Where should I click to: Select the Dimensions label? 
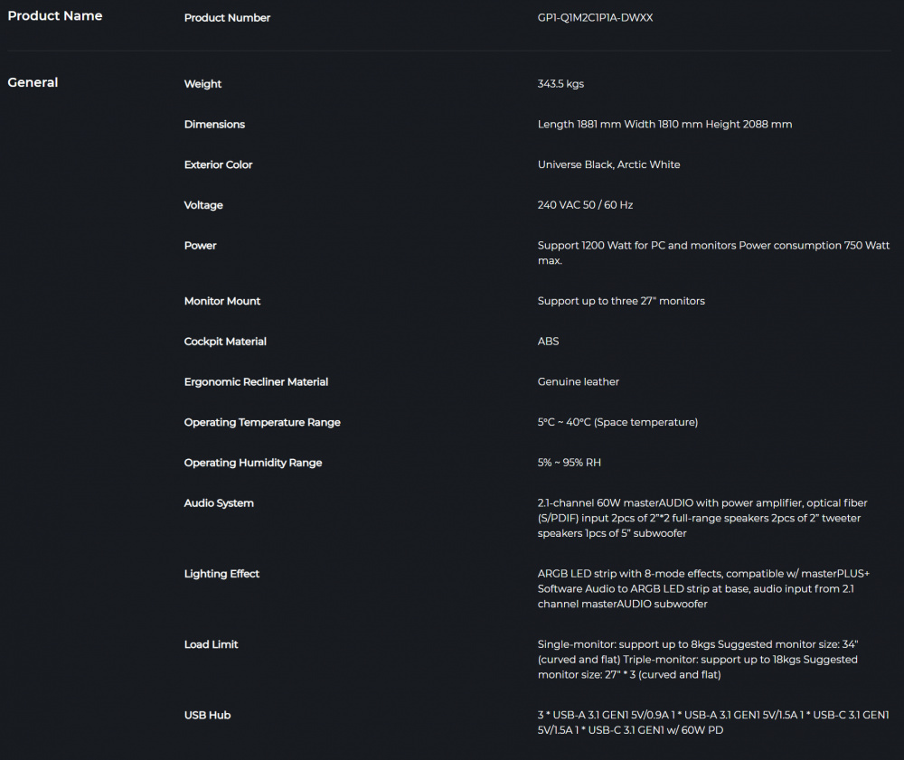(x=214, y=125)
